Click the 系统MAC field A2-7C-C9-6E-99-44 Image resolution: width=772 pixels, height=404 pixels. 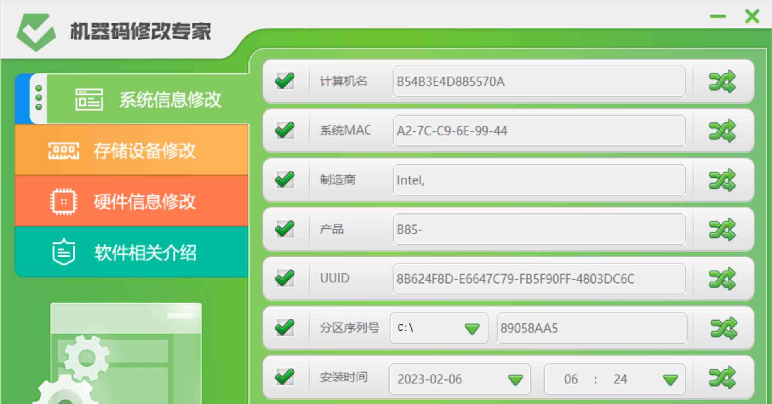click(x=539, y=131)
